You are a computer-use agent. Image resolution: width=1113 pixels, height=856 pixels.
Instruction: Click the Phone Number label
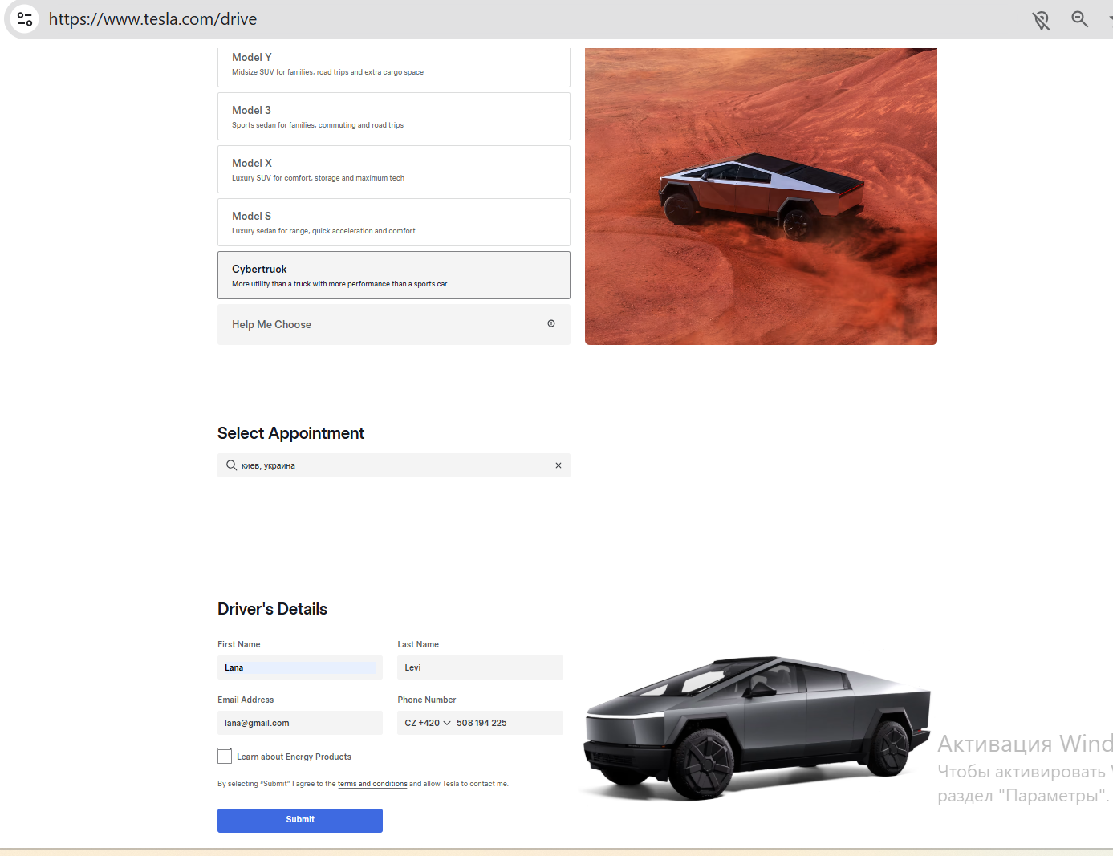(427, 700)
